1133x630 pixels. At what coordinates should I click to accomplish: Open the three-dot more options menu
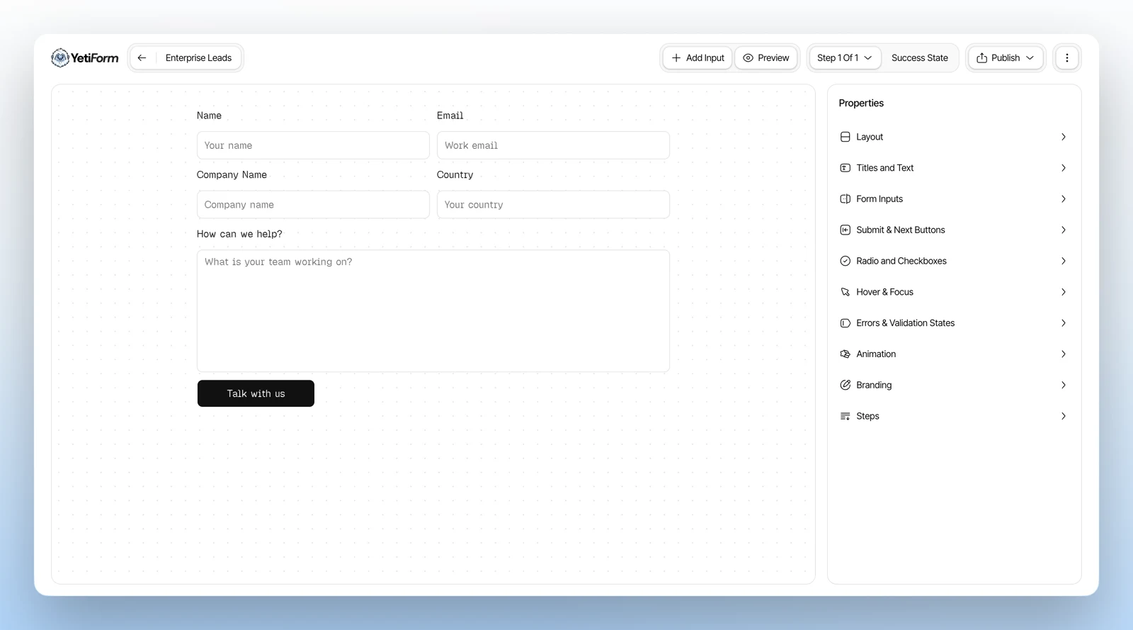(1066, 58)
